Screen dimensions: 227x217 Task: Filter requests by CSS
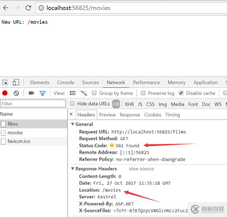tap(150, 104)
